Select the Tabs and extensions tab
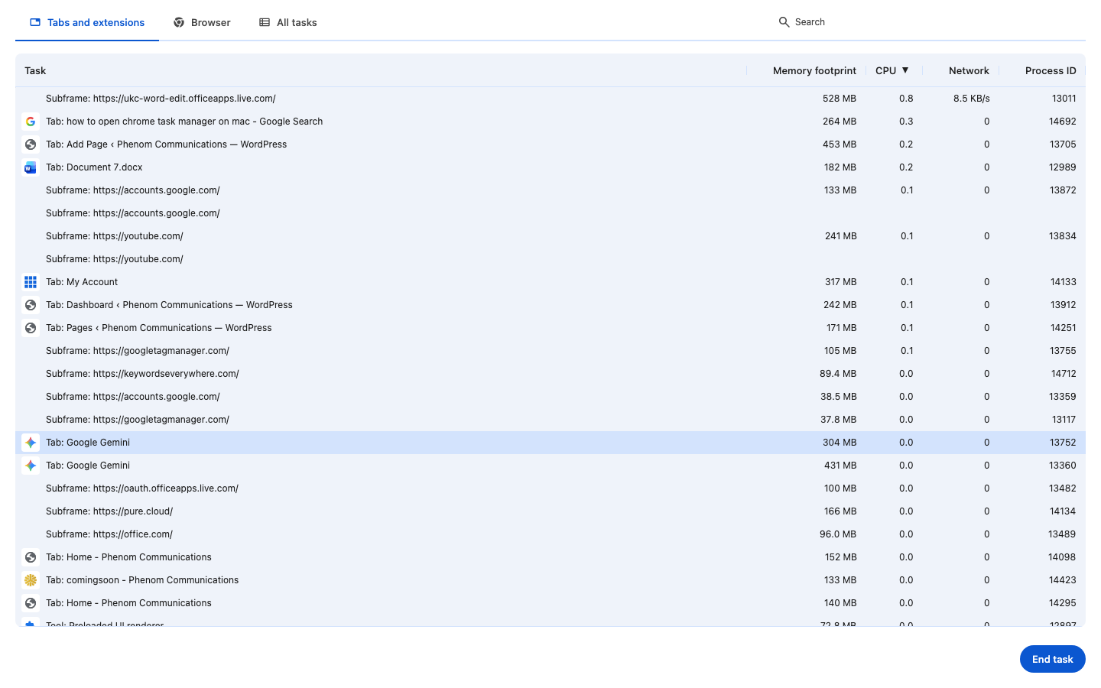1101x688 pixels. (x=87, y=22)
